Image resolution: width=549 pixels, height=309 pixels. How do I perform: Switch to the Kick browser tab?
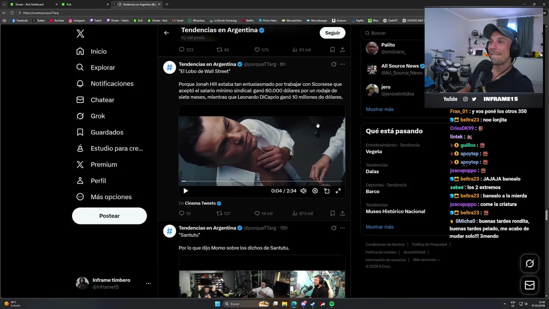pyautogui.click(x=84, y=4)
